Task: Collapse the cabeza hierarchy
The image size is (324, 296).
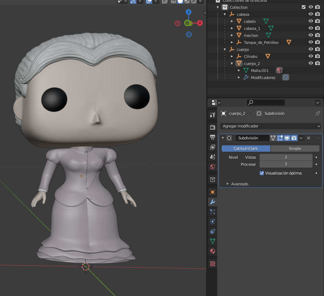Action: coord(225,14)
